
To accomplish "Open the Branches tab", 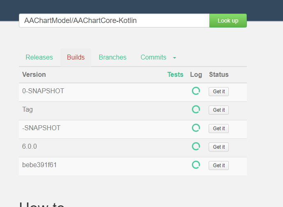I will [113, 57].
